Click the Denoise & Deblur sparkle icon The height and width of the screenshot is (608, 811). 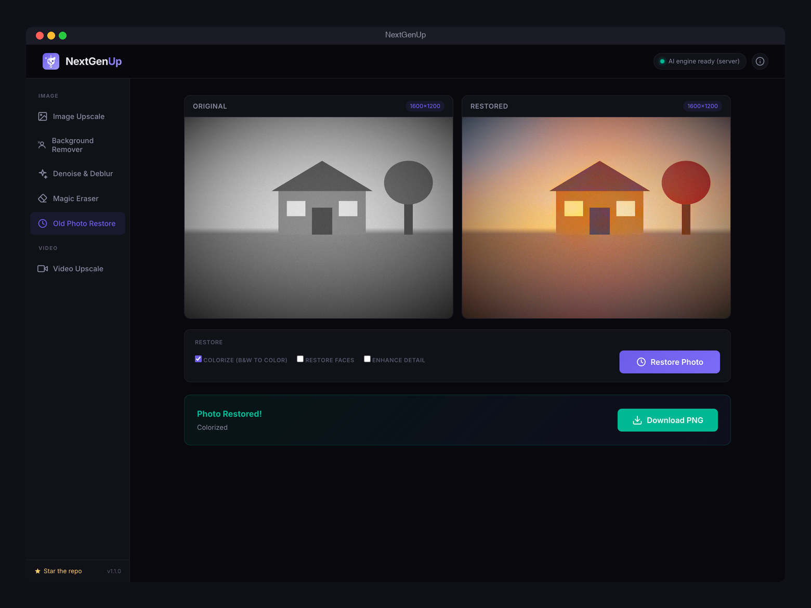pyautogui.click(x=43, y=174)
